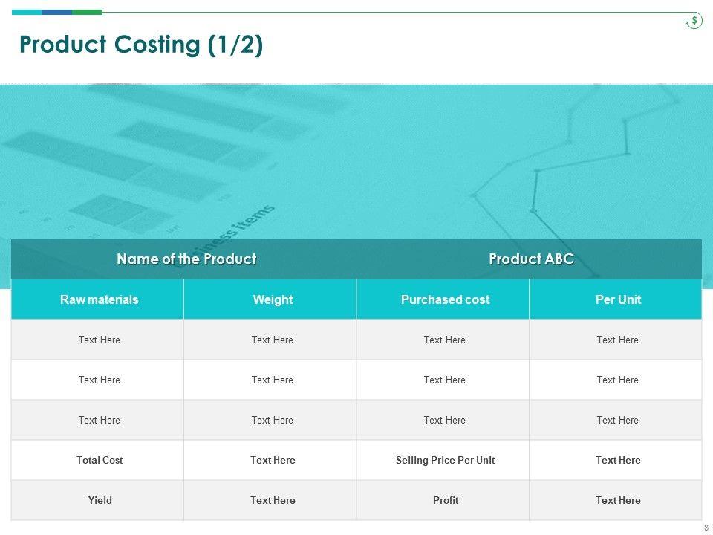Click Text Here right of Selling Price Per Unit
This screenshot has width=713, height=535.
pos(618,461)
